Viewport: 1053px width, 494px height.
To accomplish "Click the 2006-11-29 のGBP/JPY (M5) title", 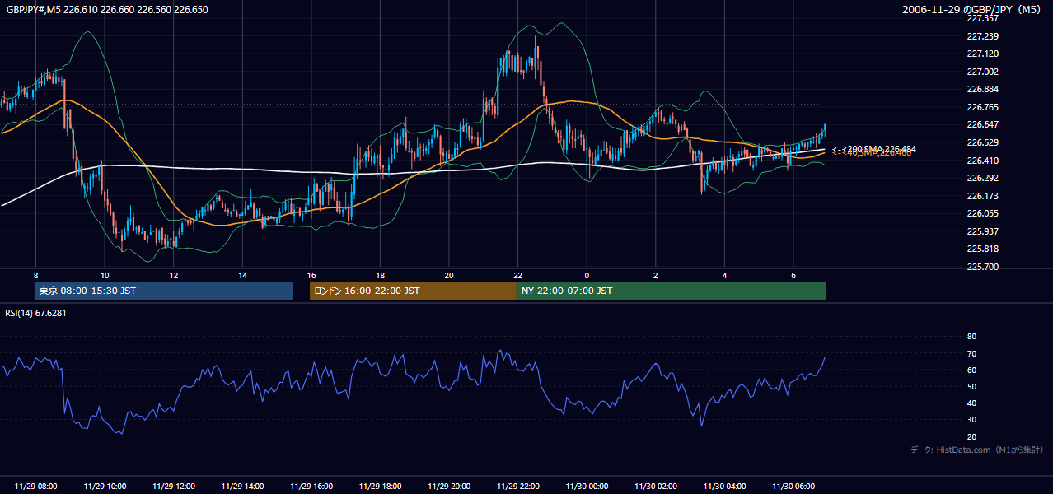I will coord(971,9).
